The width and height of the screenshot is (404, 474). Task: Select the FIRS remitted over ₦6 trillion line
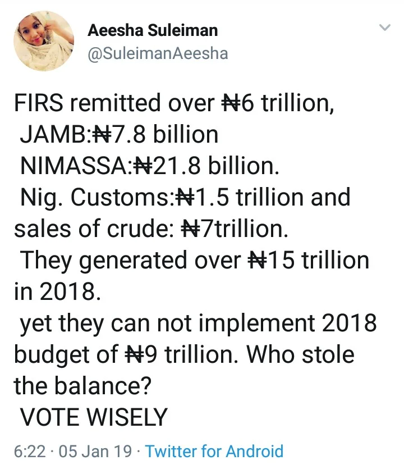pyautogui.click(x=174, y=103)
